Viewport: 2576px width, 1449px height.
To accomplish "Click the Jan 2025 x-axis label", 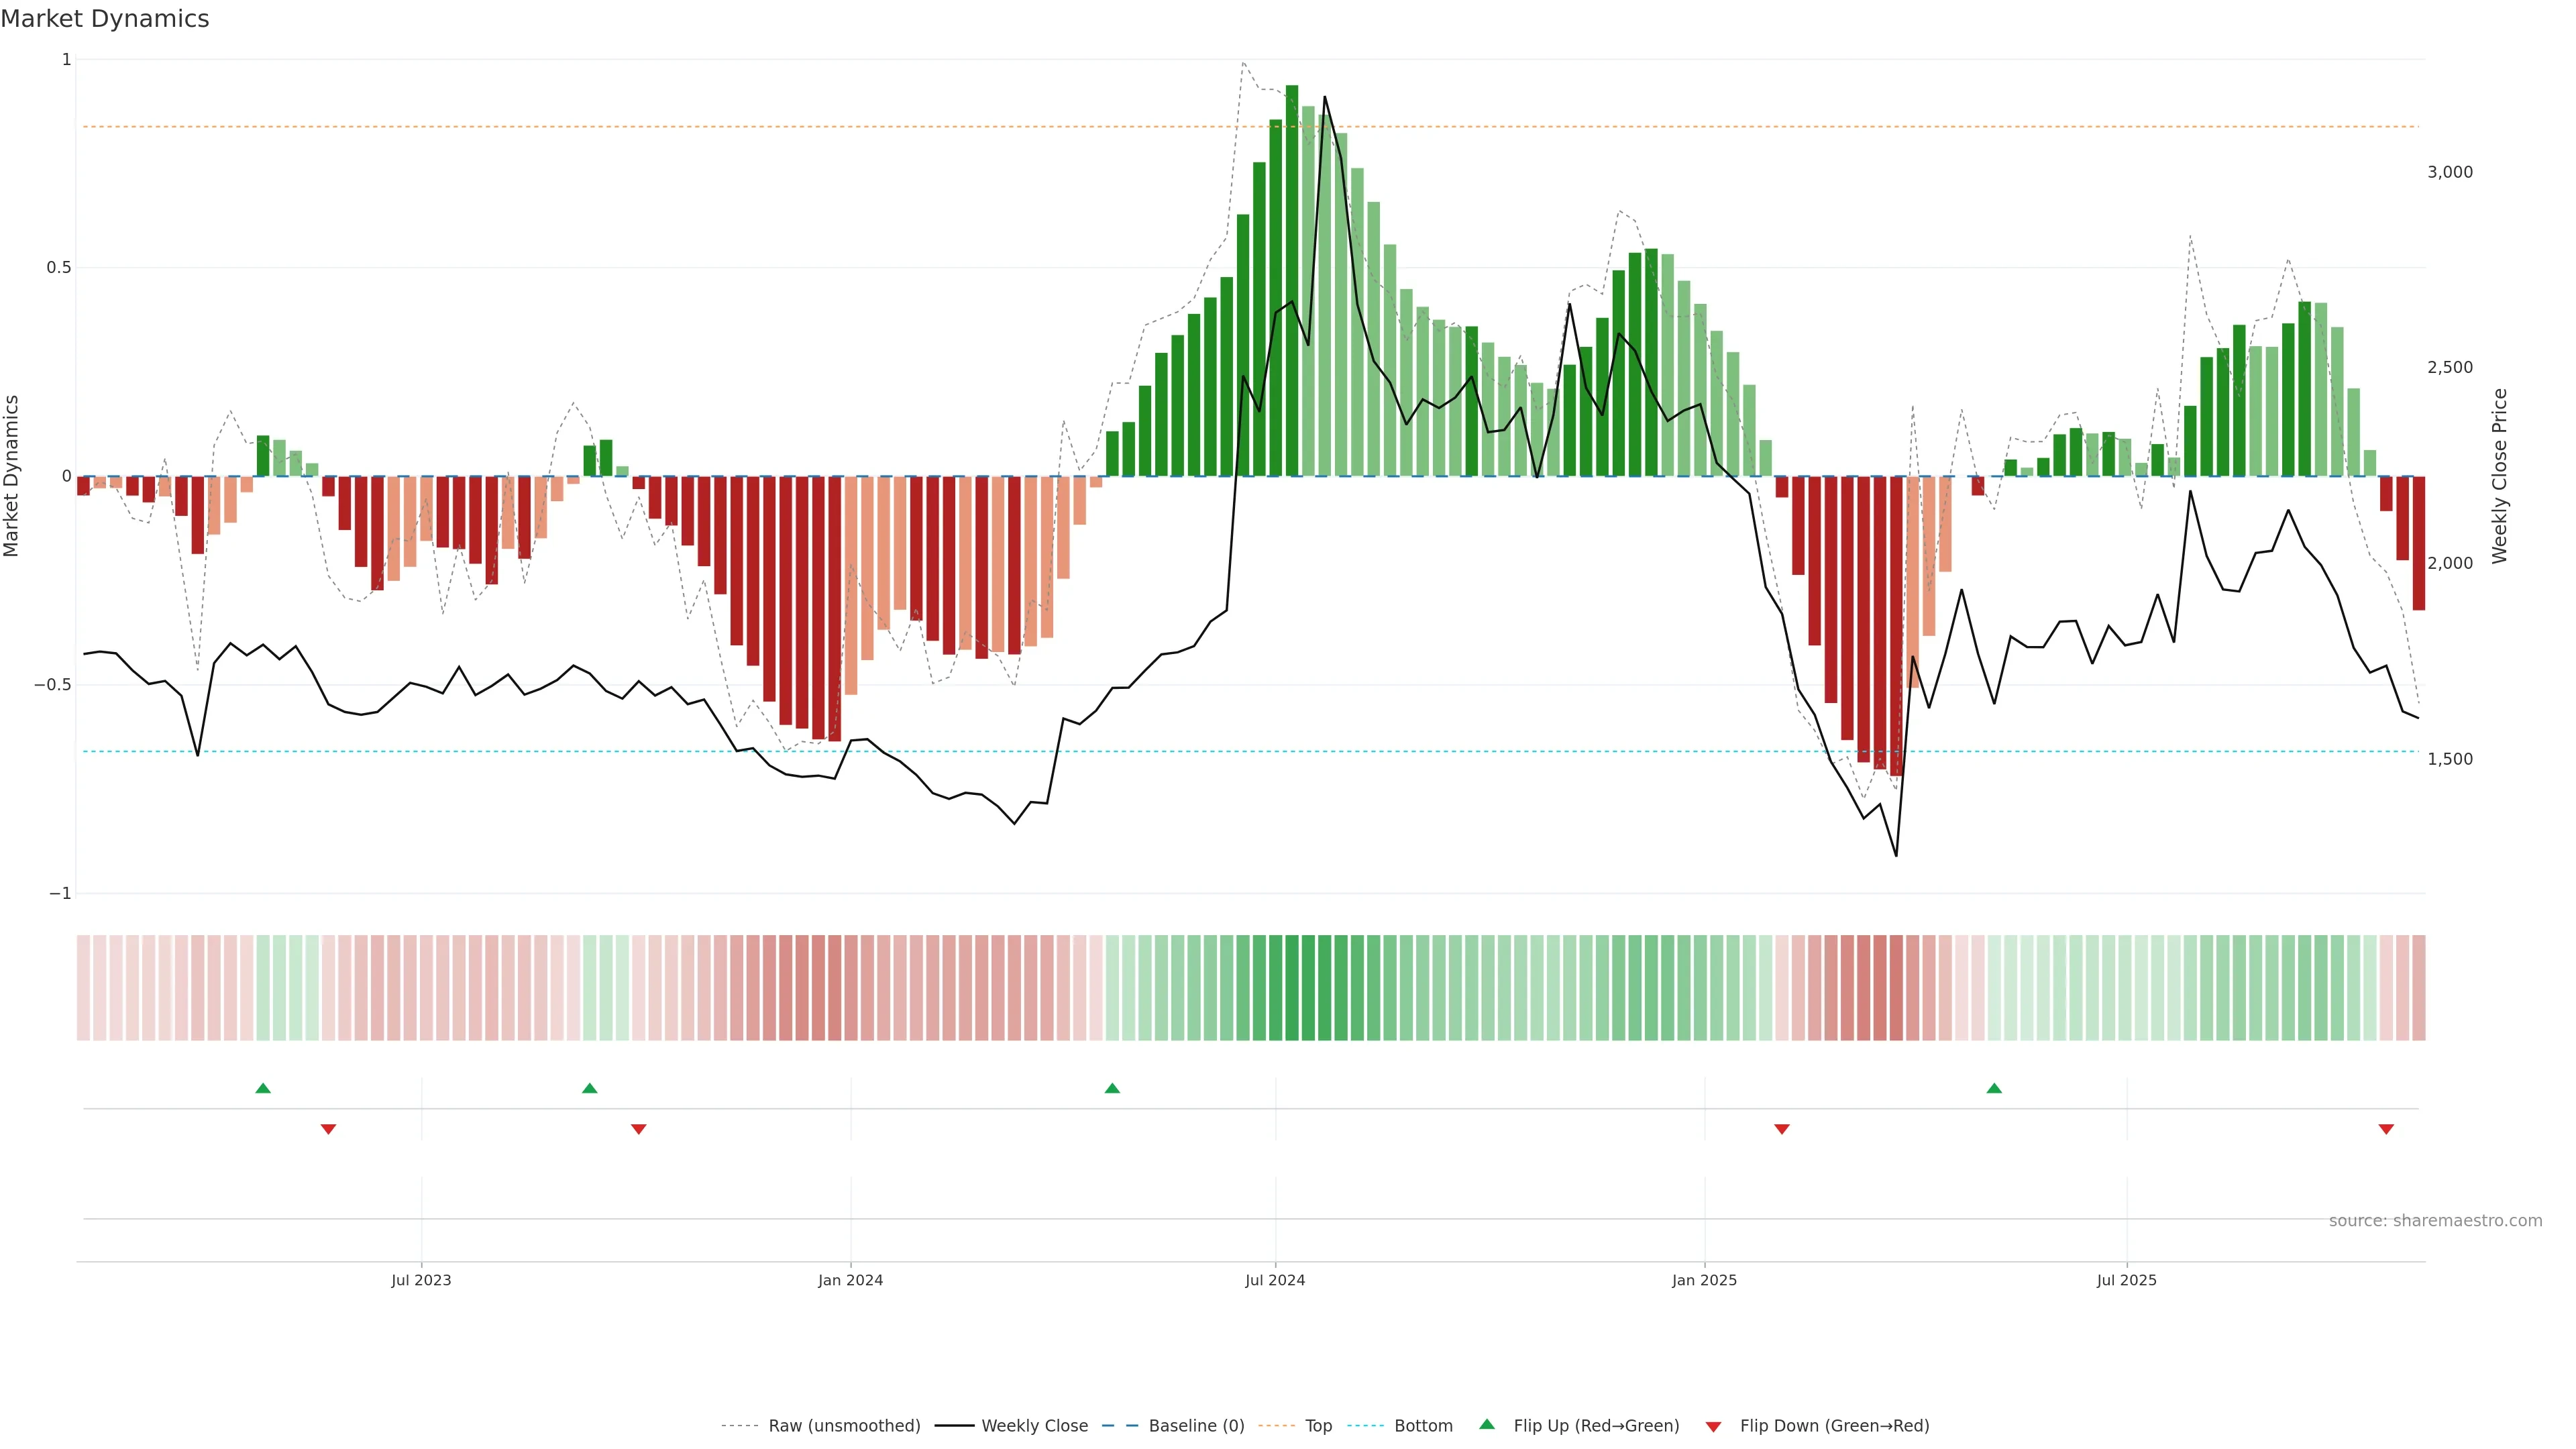I will coord(1704,1280).
